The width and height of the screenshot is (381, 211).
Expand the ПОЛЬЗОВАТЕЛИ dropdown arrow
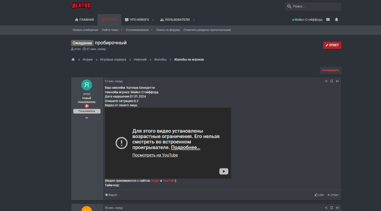click(194, 20)
